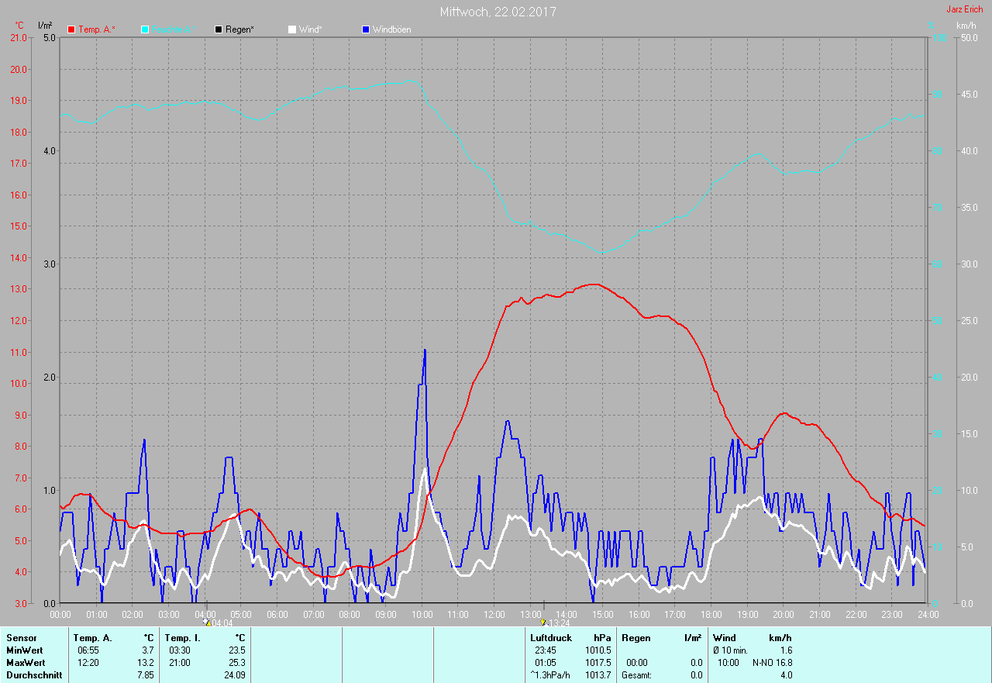Click the Regen header in the stats table

coord(635,638)
